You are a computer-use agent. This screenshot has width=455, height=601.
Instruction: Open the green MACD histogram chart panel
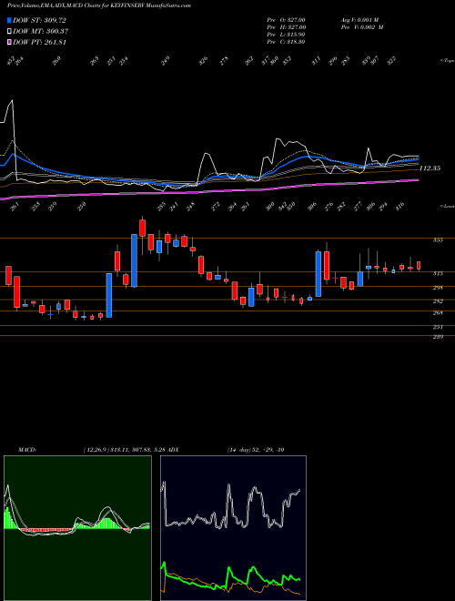tap(77, 528)
